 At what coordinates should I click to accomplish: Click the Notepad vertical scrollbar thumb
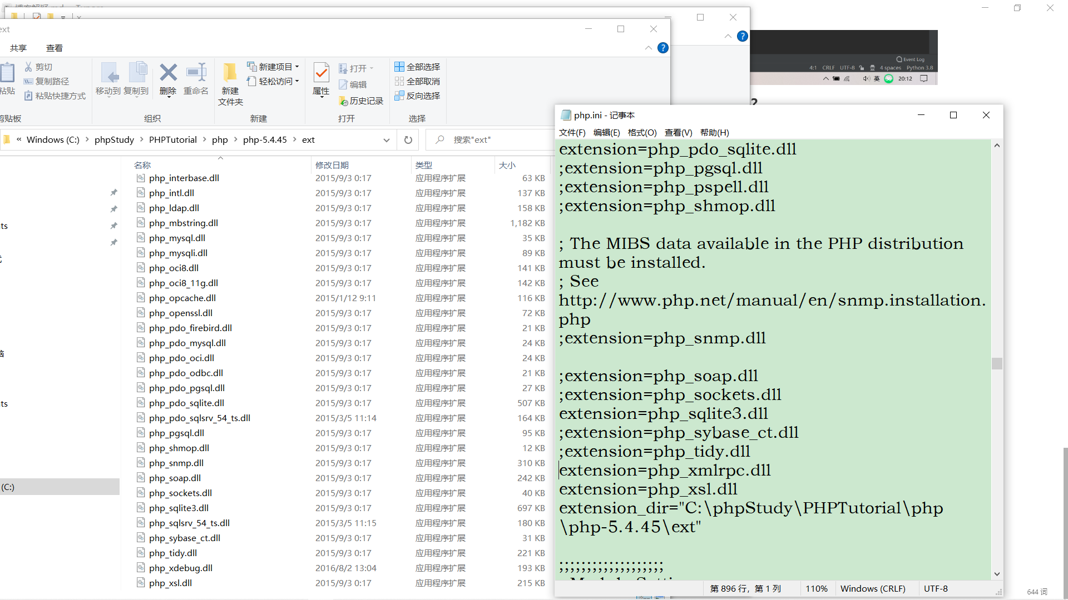pyautogui.click(x=997, y=363)
